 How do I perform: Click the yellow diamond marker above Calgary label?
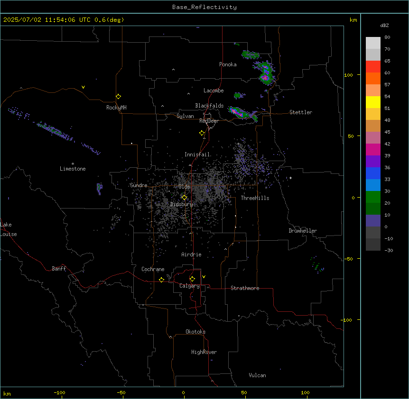coord(192,279)
